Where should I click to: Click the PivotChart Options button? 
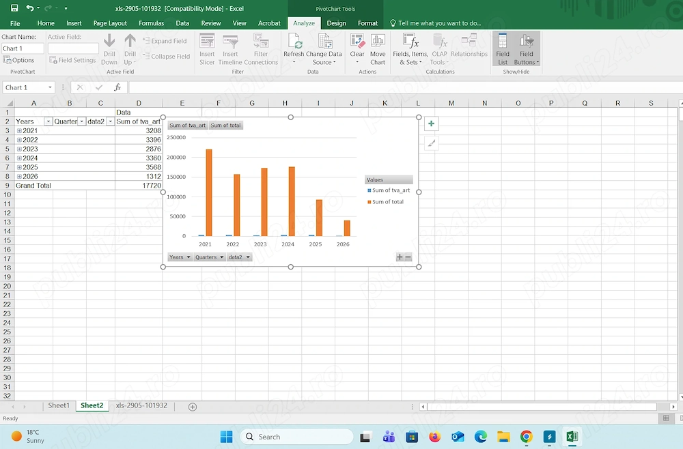[18, 60]
